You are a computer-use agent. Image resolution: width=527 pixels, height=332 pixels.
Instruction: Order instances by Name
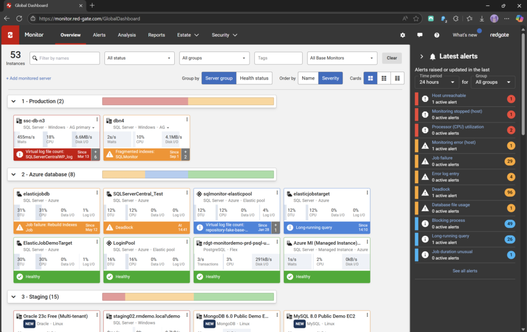[x=308, y=78]
